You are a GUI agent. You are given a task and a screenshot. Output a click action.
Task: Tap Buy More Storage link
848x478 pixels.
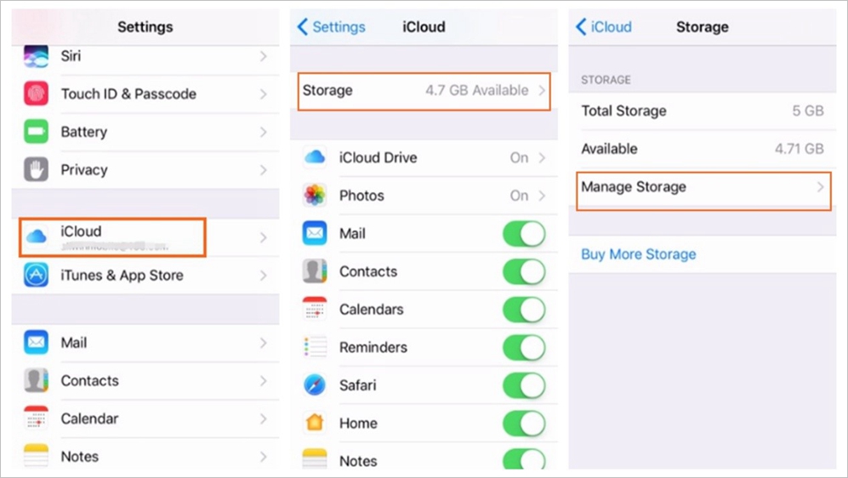(x=638, y=254)
